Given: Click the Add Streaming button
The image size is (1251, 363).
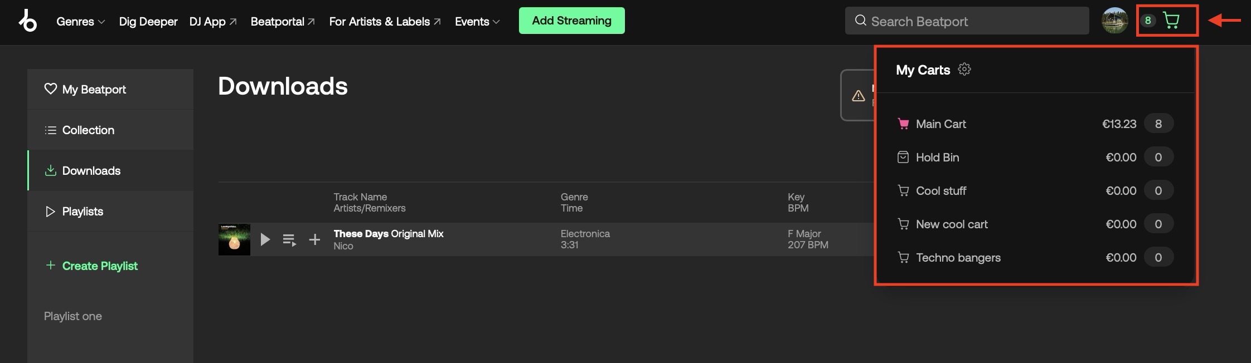Looking at the screenshot, I should (571, 21).
